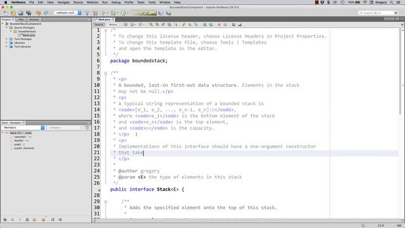Image resolution: width=405 pixels, height=228 pixels.
Task: Collapse the BoundedStackComponent project node
Action: point(3,23)
